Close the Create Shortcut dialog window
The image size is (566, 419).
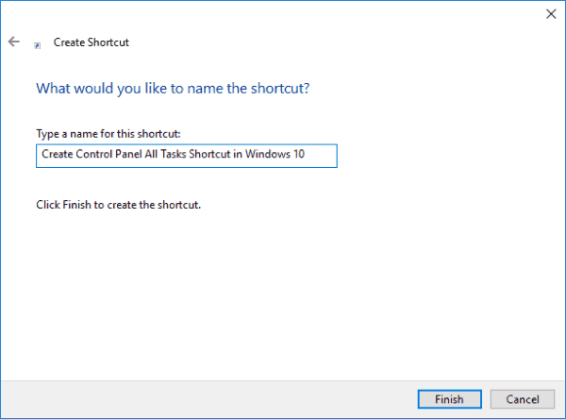pyautogui.click(x=551, y=14)
